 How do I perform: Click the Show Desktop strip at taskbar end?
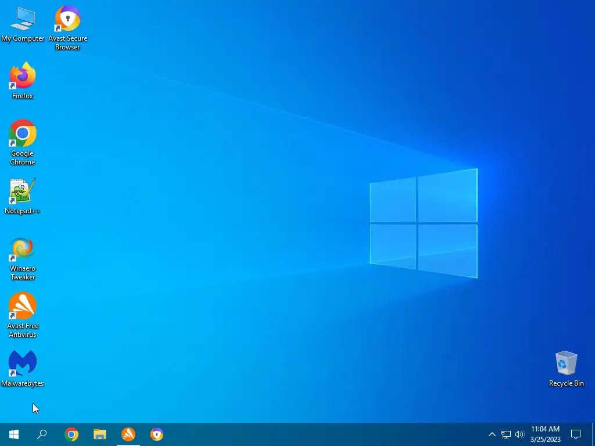[x=593, y=434]
